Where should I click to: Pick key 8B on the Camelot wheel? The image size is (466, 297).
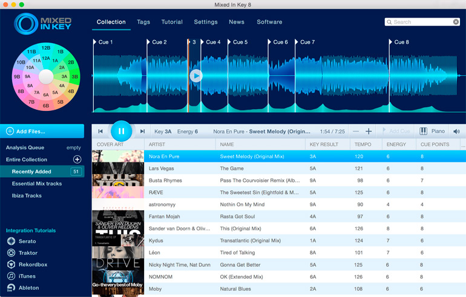pyautogui.click(x=21, y=92)
